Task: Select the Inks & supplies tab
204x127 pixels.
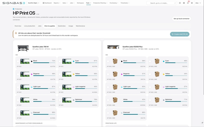Action: (x=49, y=26)
